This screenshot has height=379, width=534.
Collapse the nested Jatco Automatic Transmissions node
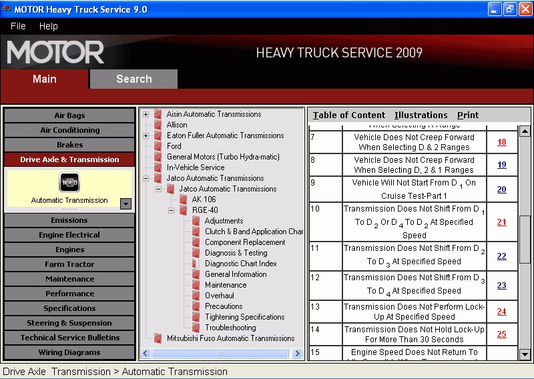(158, 189)
